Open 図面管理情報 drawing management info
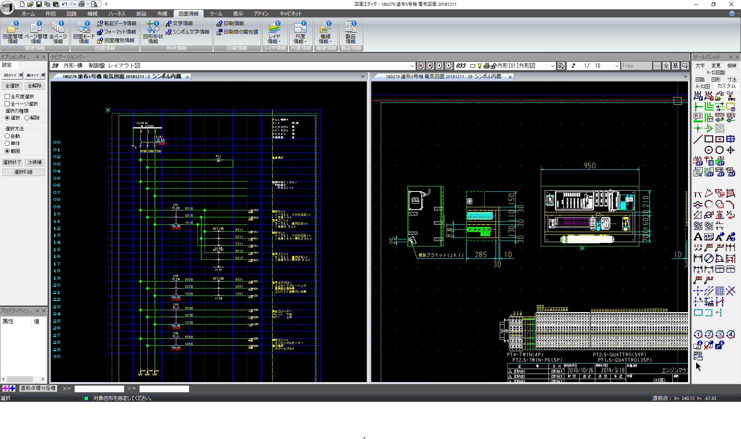Screen dimensions: 741x439 tap(12, 32)
